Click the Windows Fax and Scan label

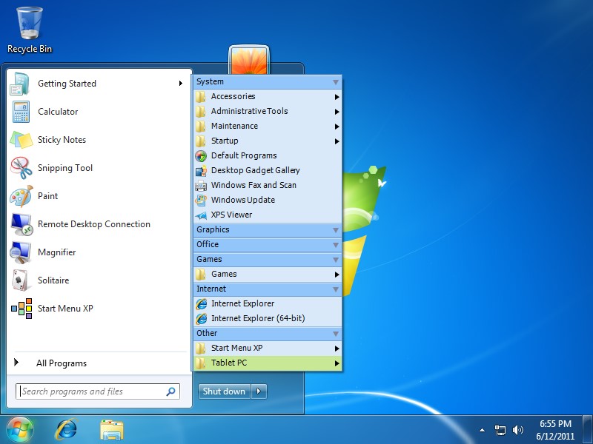tap(254, 186)
